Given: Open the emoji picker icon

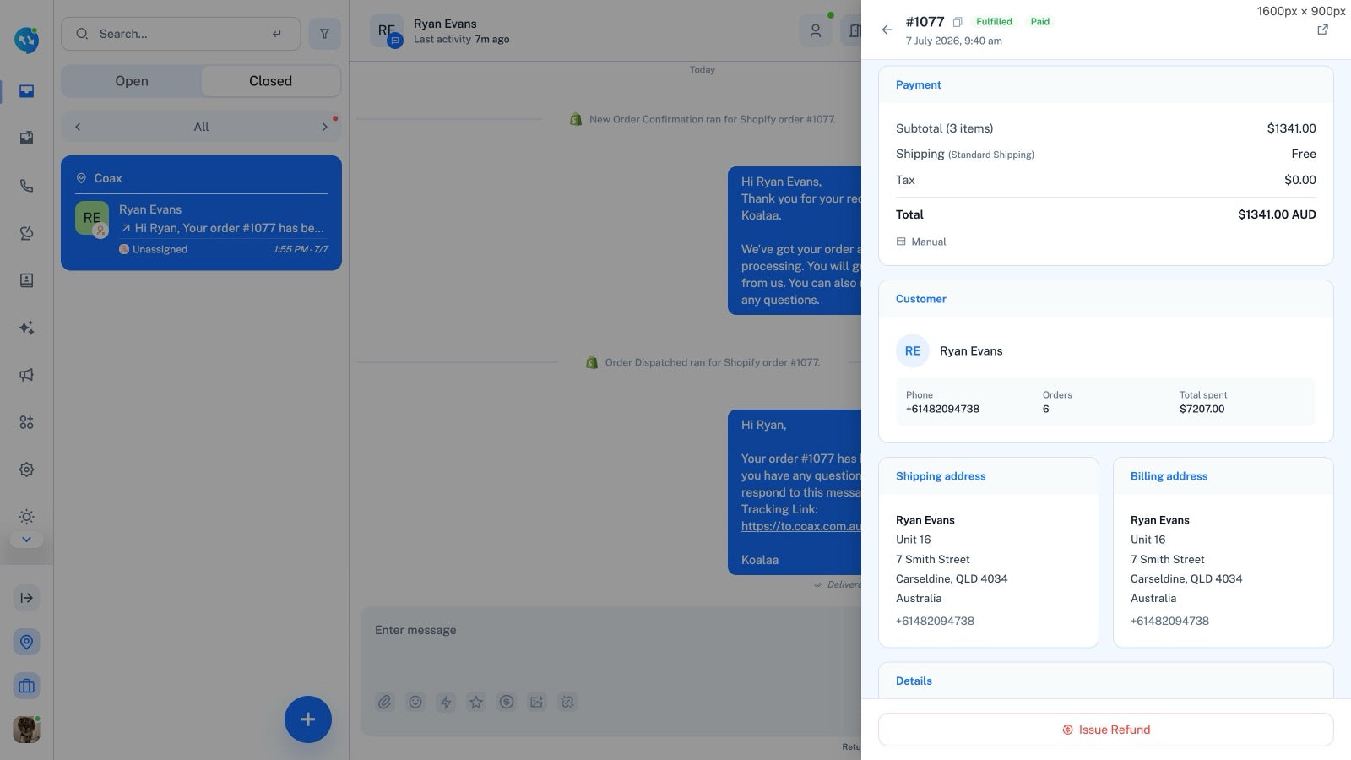Looking at the screenshot, I should click(x=415, y=702).
